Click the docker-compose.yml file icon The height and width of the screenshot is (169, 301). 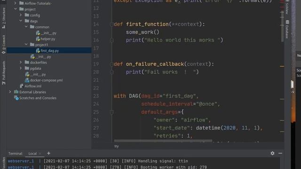coord(27,80)
